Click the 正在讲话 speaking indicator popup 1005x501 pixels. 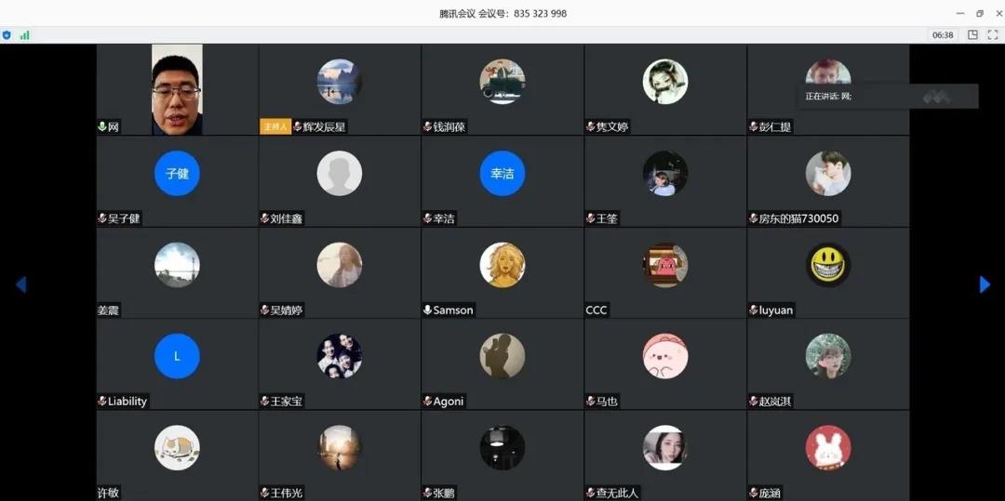888,96
